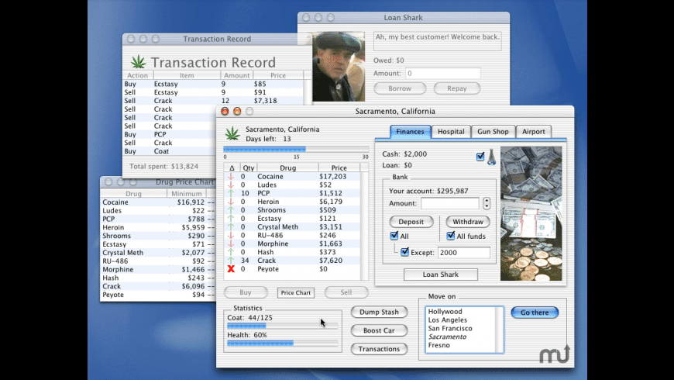Image resolution: width=674 pixels, height=380 pixels.
Task: Select the Crystal Meth row in drug table
Action: [x=292, y=226]
